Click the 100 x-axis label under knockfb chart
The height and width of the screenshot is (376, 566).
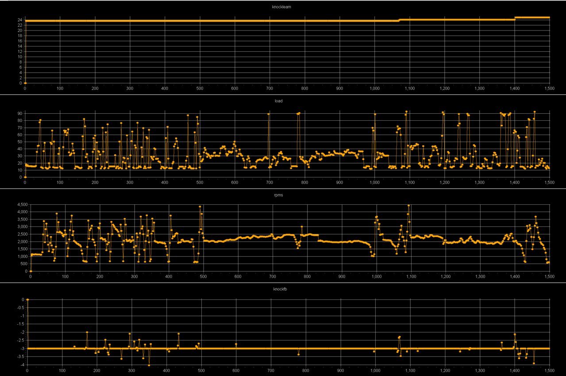[62, 370]
